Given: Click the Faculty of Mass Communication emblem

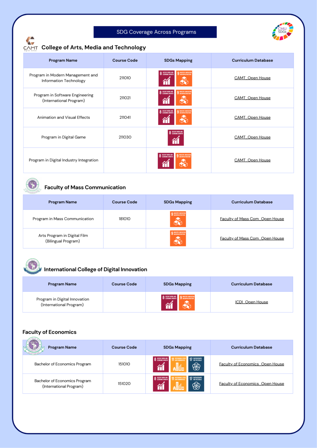Looking at the screenshot, I should pos(33,185).
